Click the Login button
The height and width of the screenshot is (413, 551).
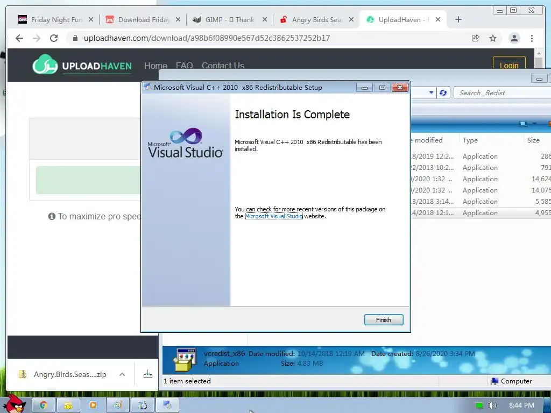click(509, 63)
